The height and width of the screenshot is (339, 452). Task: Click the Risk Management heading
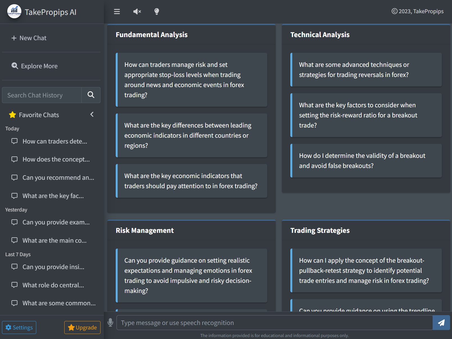tap(145, 230)
